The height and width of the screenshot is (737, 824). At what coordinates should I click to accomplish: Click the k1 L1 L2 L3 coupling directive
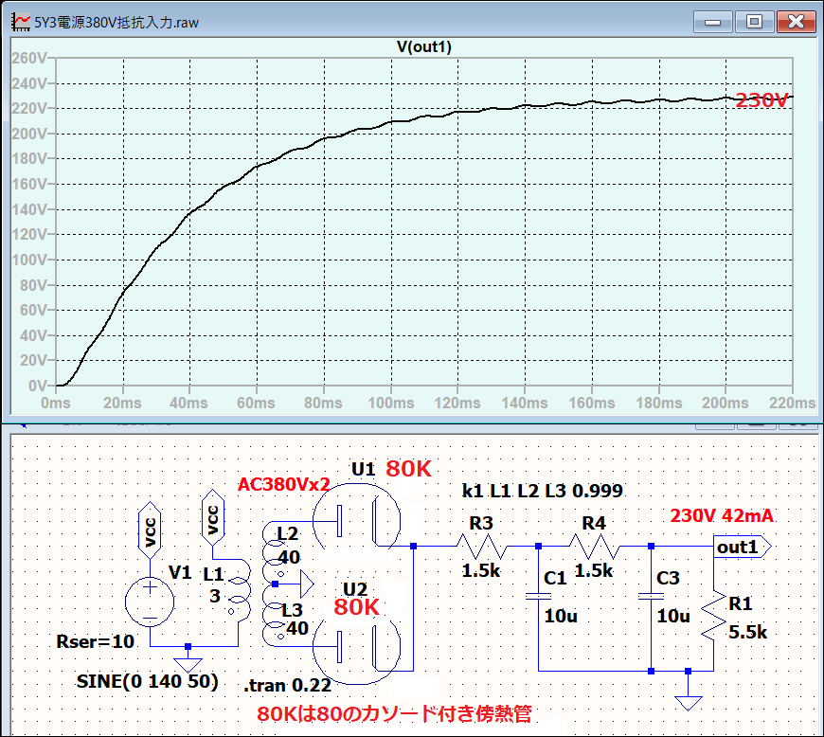[543, 491]
